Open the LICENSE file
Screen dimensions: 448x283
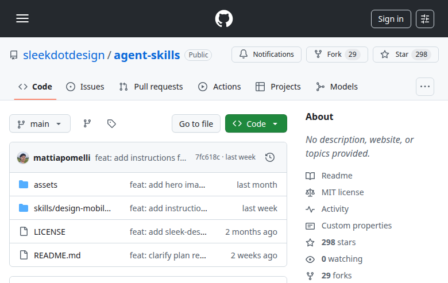tap(49, 232)
